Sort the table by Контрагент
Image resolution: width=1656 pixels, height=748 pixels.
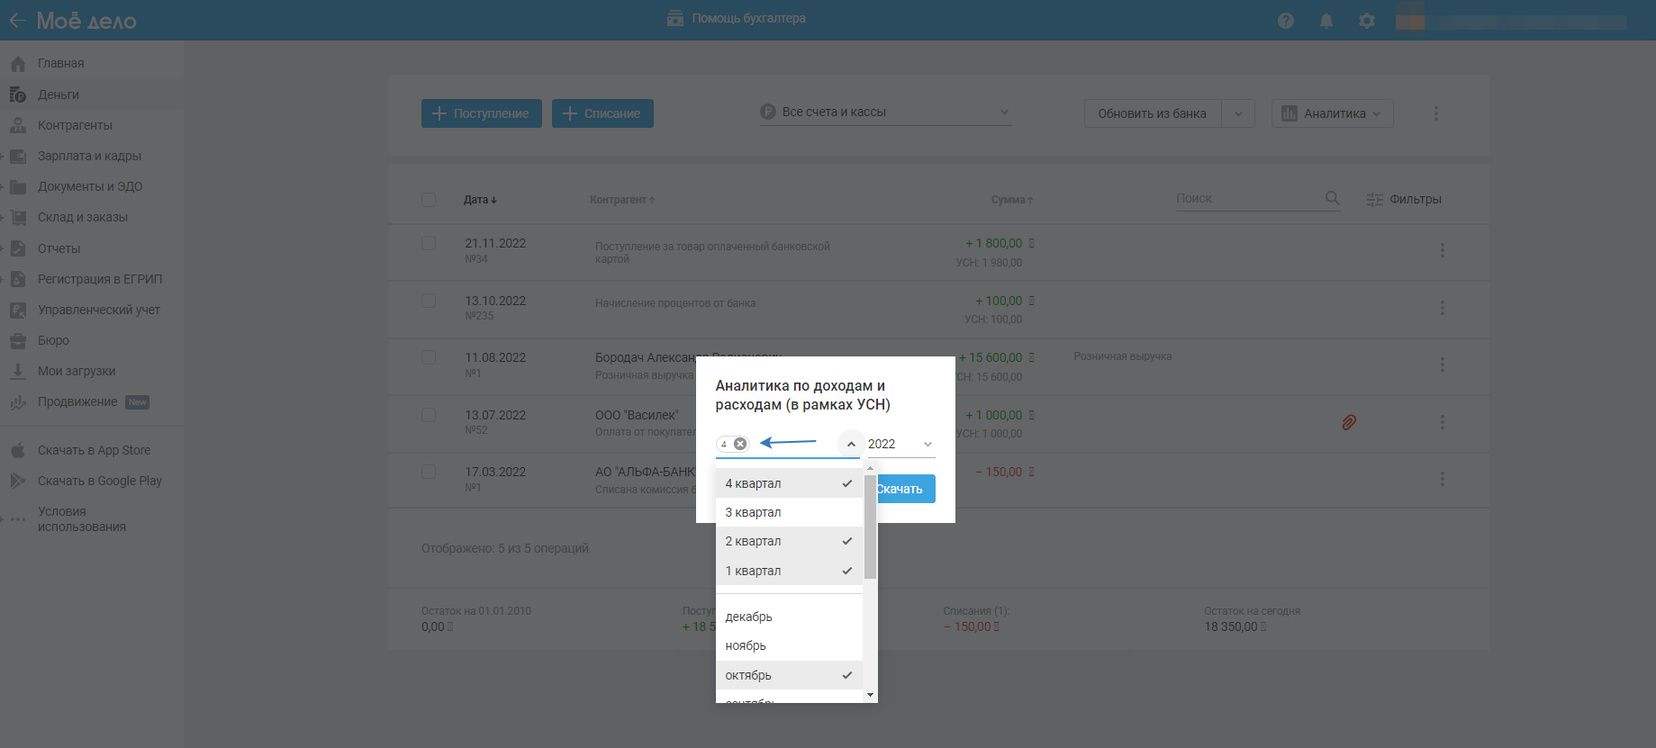tap(622, 200)
